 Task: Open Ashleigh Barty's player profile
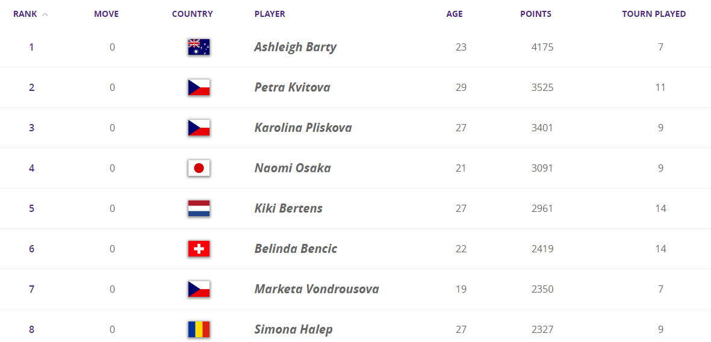(x=295, y=47)
